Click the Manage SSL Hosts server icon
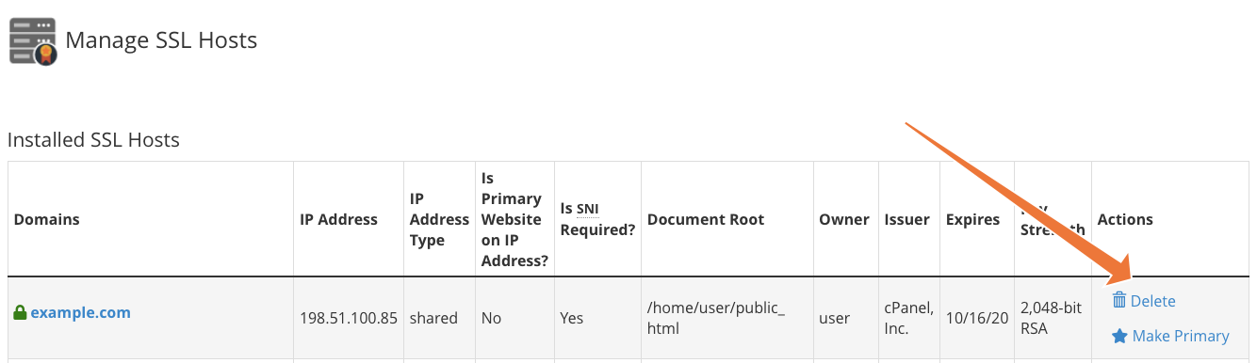The width and height of the screenshot is (1257, 363). [x=33, y=41]
